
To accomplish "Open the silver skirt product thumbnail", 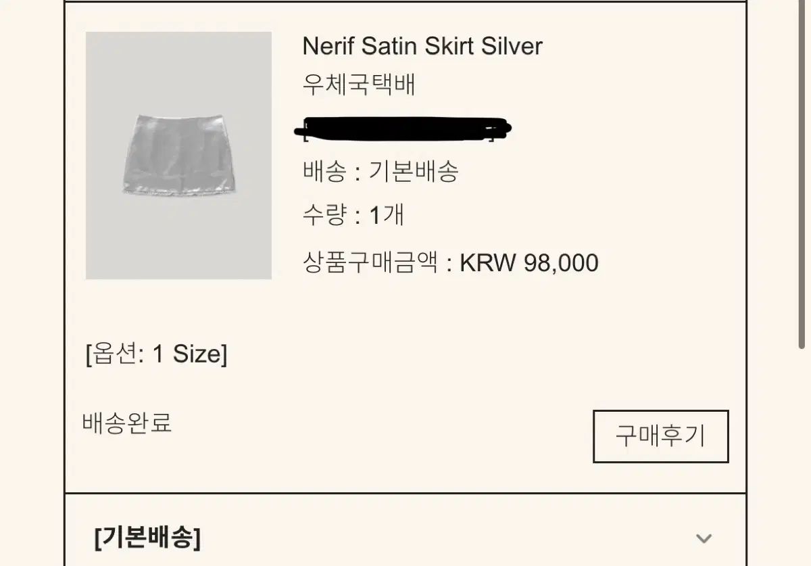I will [178, 155].
